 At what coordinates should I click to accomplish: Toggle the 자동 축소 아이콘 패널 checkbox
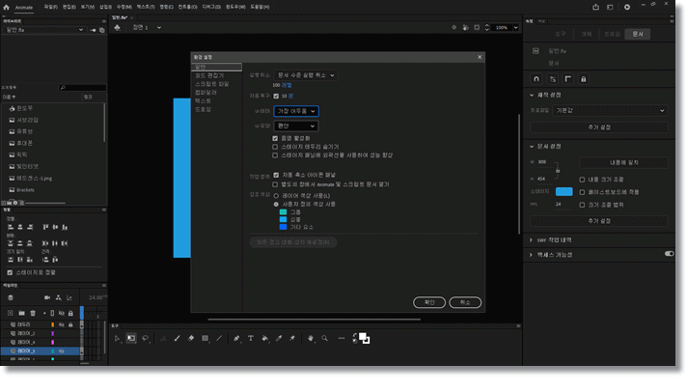pos(276,175)
